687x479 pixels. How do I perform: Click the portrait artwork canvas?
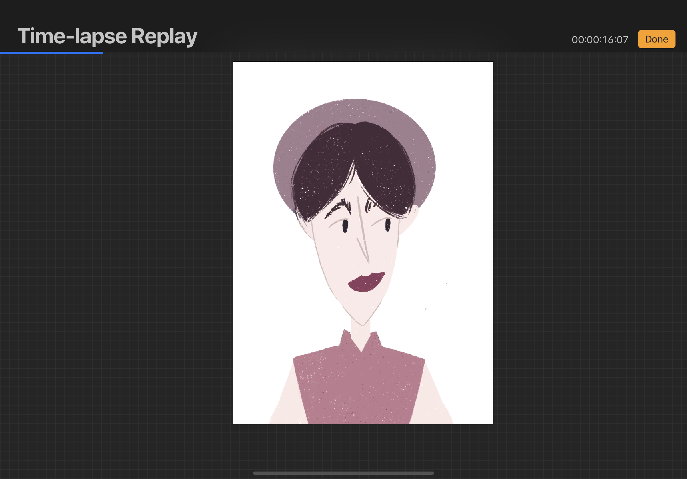[363, 243]
